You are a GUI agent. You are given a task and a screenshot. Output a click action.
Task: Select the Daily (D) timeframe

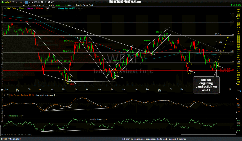(x=26, y=2)
